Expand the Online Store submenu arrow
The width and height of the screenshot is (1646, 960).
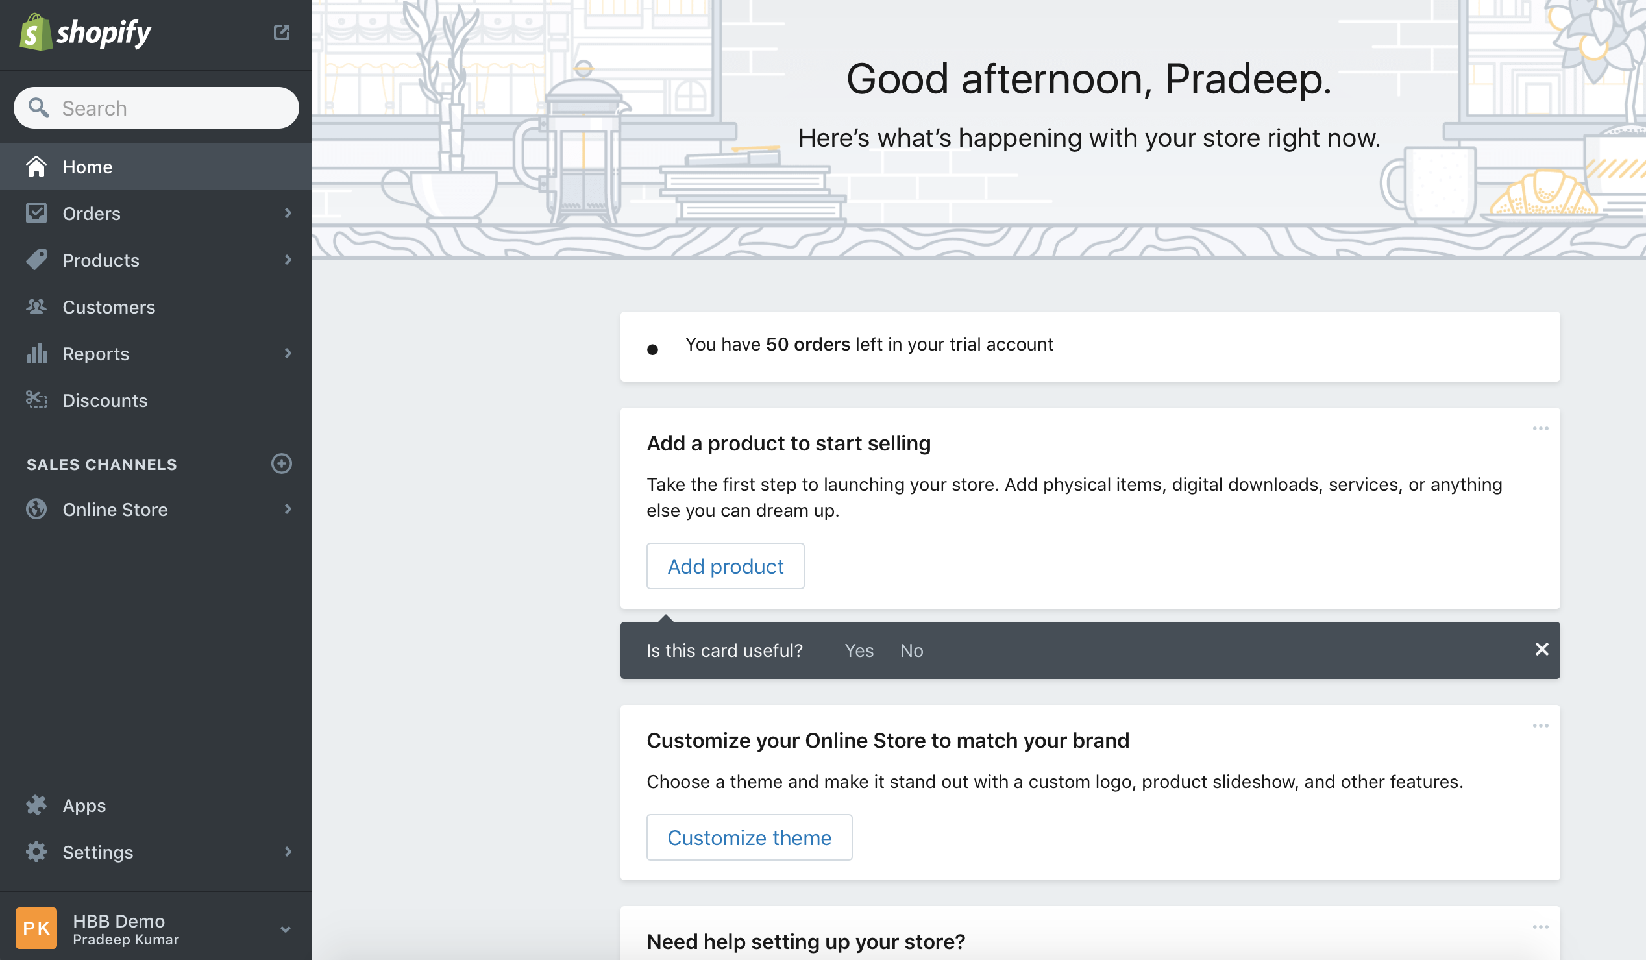pos(288,509)
